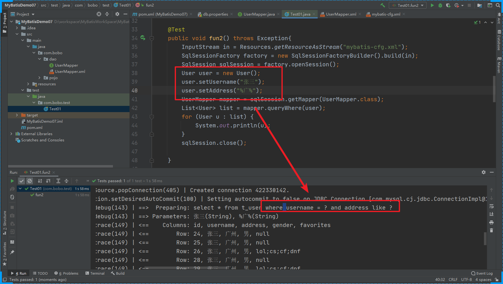Pin tab icon in the Run panel sidebar
503x284 pixels.
point(12,252)
